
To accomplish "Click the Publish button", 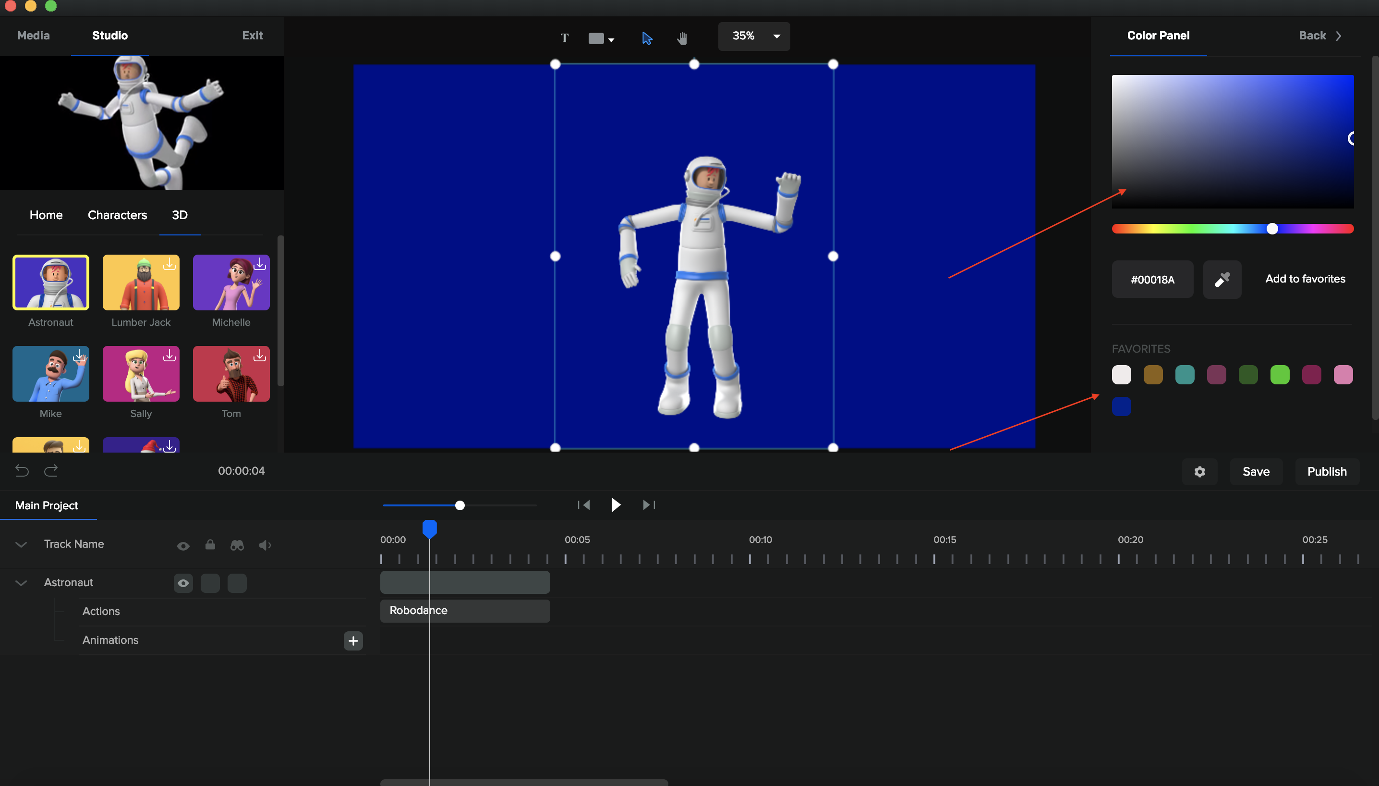I will pos(1327,472).
